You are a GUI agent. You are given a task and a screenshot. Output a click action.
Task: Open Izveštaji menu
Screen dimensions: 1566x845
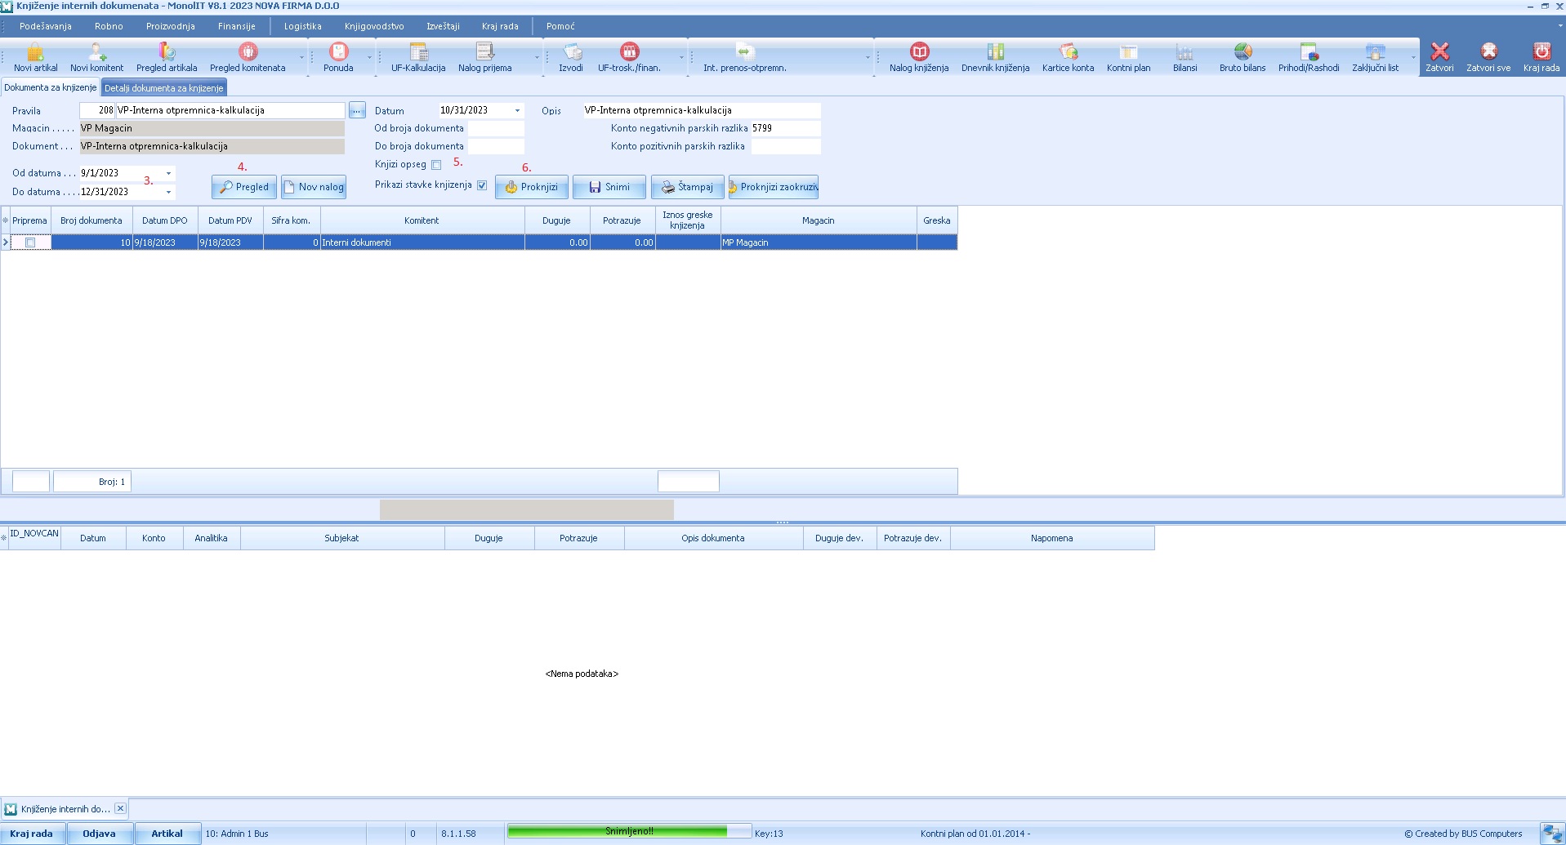[x=443, y=26]
